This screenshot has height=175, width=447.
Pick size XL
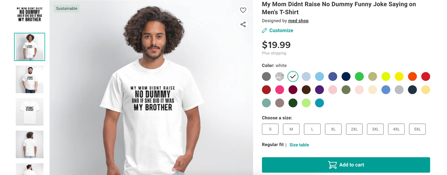pyautogui.click(x=333, y=129)
